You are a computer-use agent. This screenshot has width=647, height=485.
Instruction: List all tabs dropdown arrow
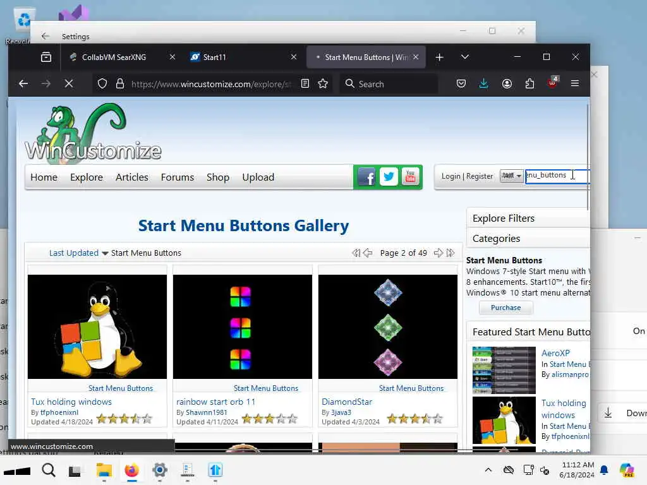click(x=465, y=57)
